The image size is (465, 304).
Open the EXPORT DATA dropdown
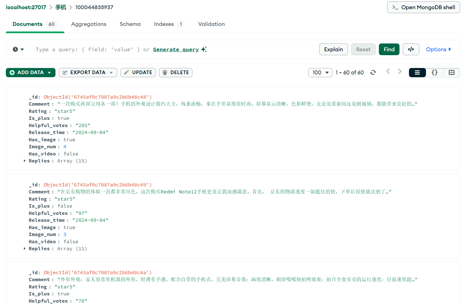click(x=88, y=72)
